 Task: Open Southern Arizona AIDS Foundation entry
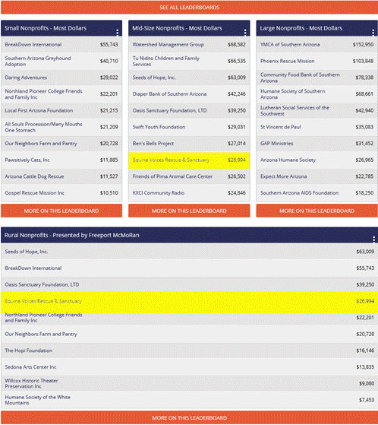pos(317,193)
